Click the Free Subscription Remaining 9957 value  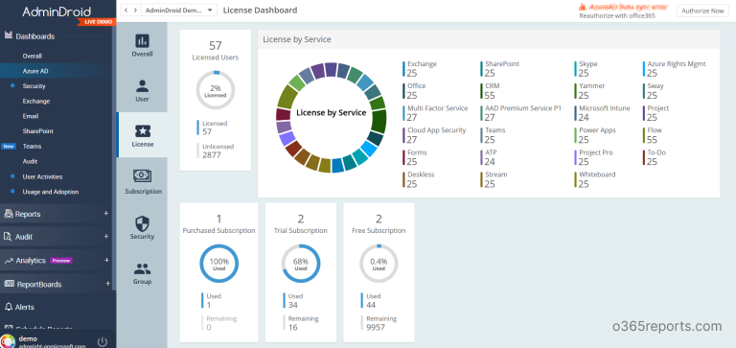(x=376, y=327)
